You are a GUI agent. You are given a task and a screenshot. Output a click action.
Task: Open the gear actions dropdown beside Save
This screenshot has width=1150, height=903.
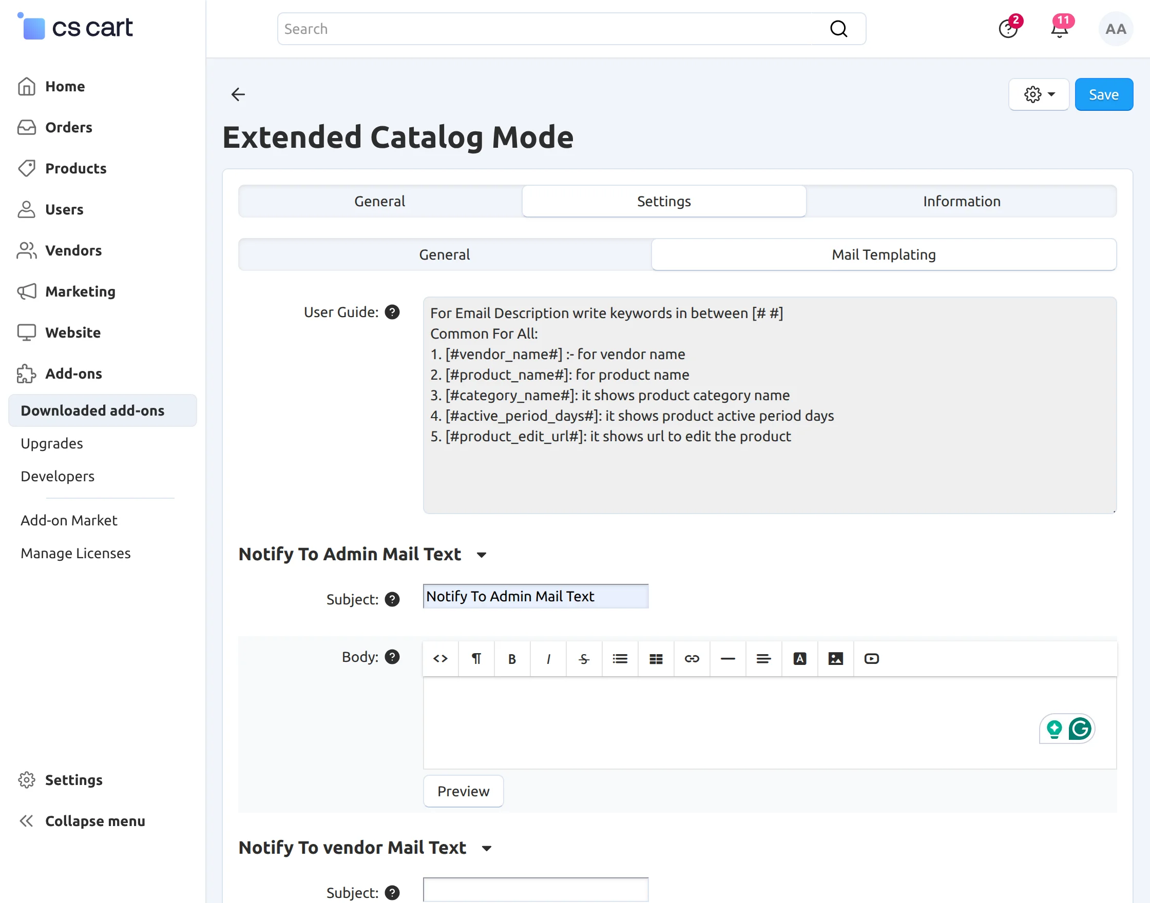(x=1039, y=94)
